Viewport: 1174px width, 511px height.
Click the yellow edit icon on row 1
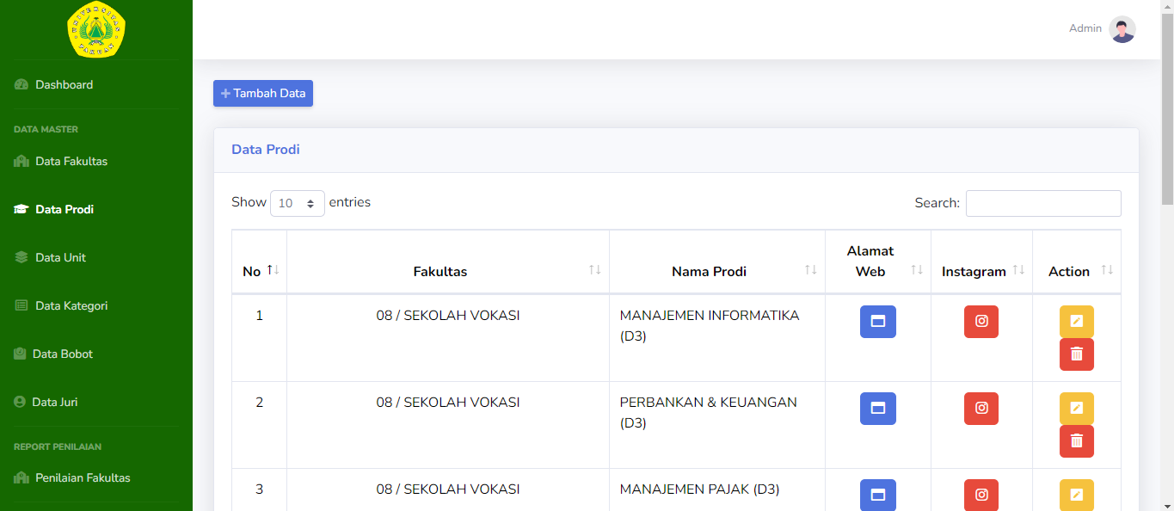[x=1076, y=321]
